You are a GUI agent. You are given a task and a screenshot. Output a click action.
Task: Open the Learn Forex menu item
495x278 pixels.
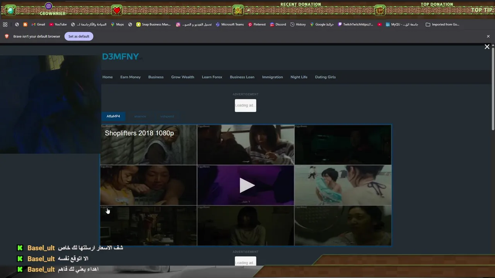pyautogui.click(x=212, y=77)
